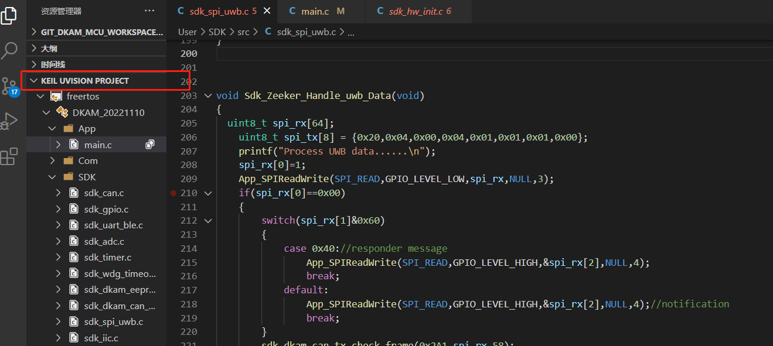Fold the Sdk_Zeeker_Handle_uwb_Data function at line 203

point(207,95)
